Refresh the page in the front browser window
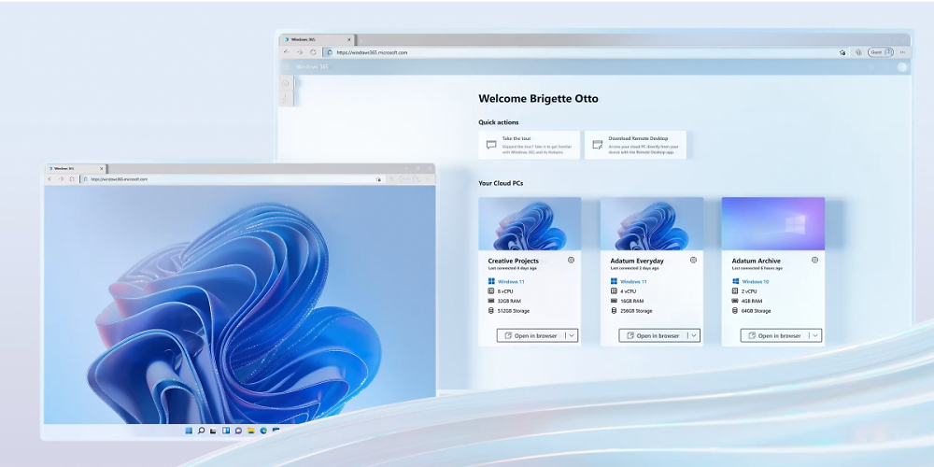Viewport: 934px width, 467px height. (x=72, y=178)
